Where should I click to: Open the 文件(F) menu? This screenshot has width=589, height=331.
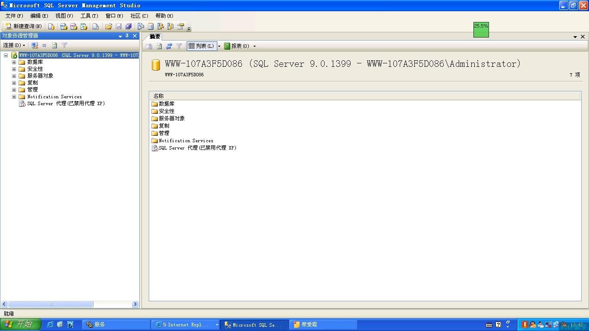click(x=14, y=16)
